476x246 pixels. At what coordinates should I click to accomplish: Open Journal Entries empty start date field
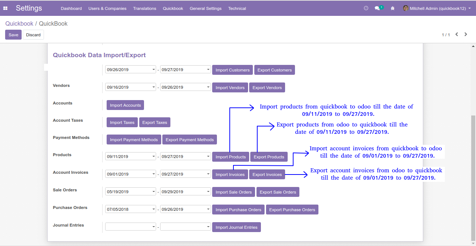click(x=130, y=227)
